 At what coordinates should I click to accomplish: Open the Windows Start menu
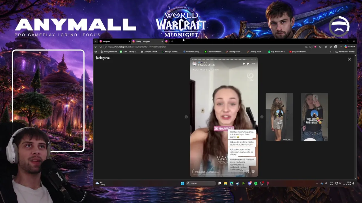[182, 184]
